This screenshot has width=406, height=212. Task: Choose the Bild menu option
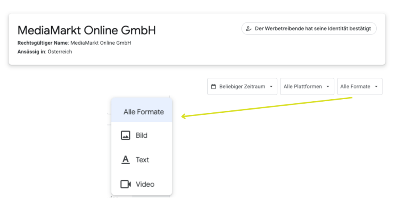[142, 135]
